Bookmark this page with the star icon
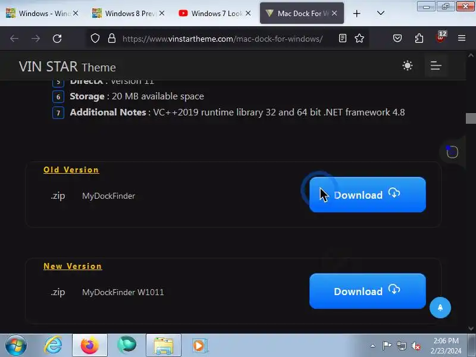476x357 pixels. pos(359,38)
